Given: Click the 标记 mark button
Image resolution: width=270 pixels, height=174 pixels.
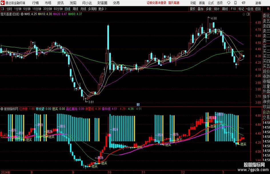Looking at the screenshot, I should tap(241, 9).
